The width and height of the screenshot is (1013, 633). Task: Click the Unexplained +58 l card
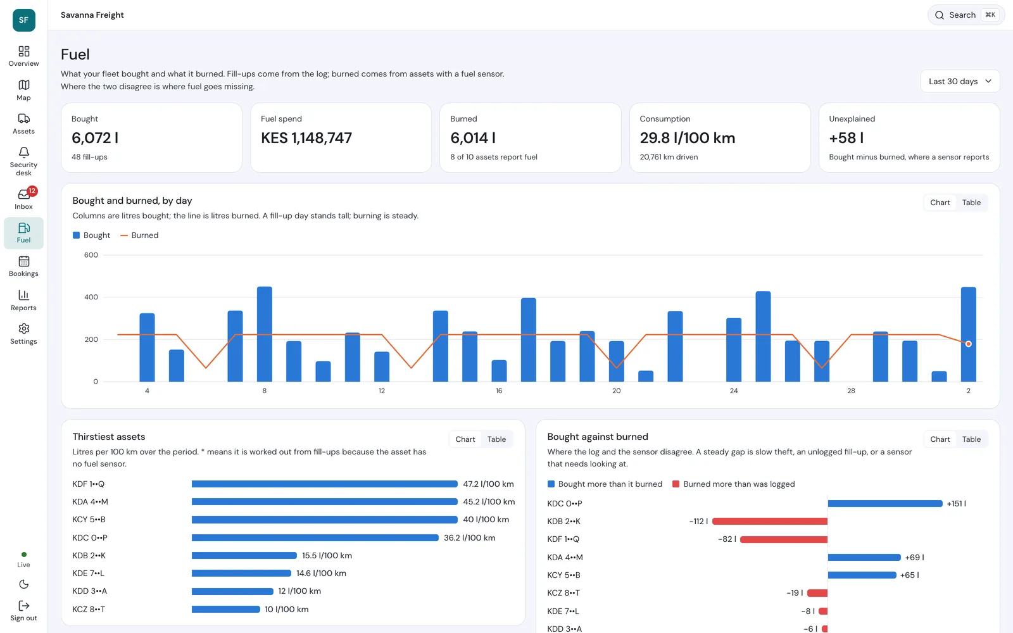(x=909, y=138)
